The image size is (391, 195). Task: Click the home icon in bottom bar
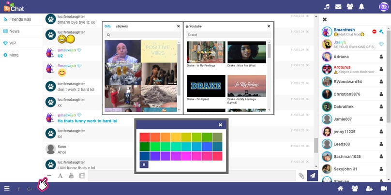341,188
